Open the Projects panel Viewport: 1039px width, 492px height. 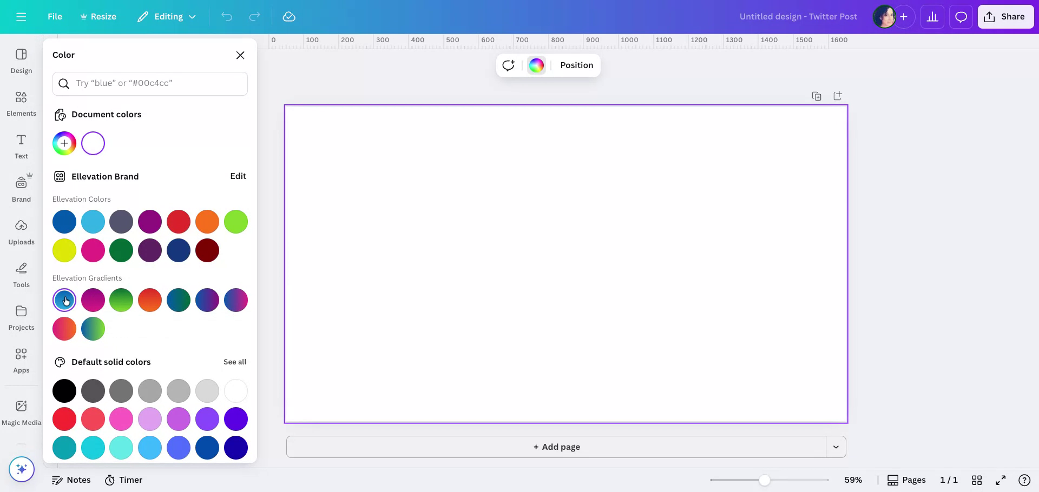(21, 317)
